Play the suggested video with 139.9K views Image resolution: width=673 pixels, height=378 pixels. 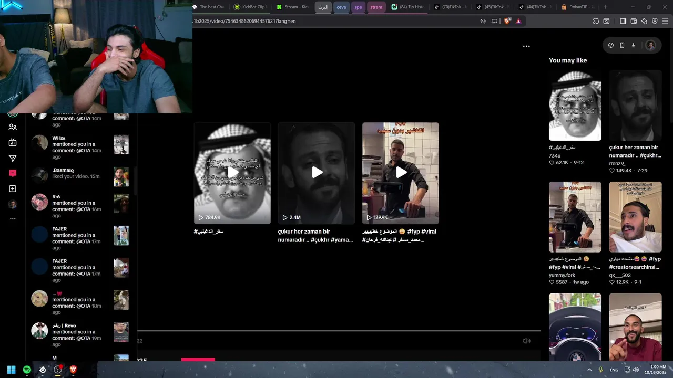401,173
